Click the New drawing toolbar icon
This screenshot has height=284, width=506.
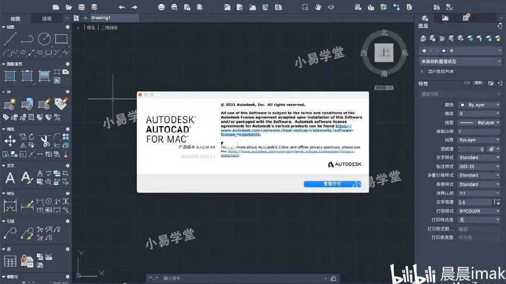(56, 7)
